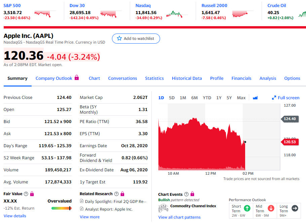Open the Russell 2000 index link

pyautogui.click(x=214, y=6)
